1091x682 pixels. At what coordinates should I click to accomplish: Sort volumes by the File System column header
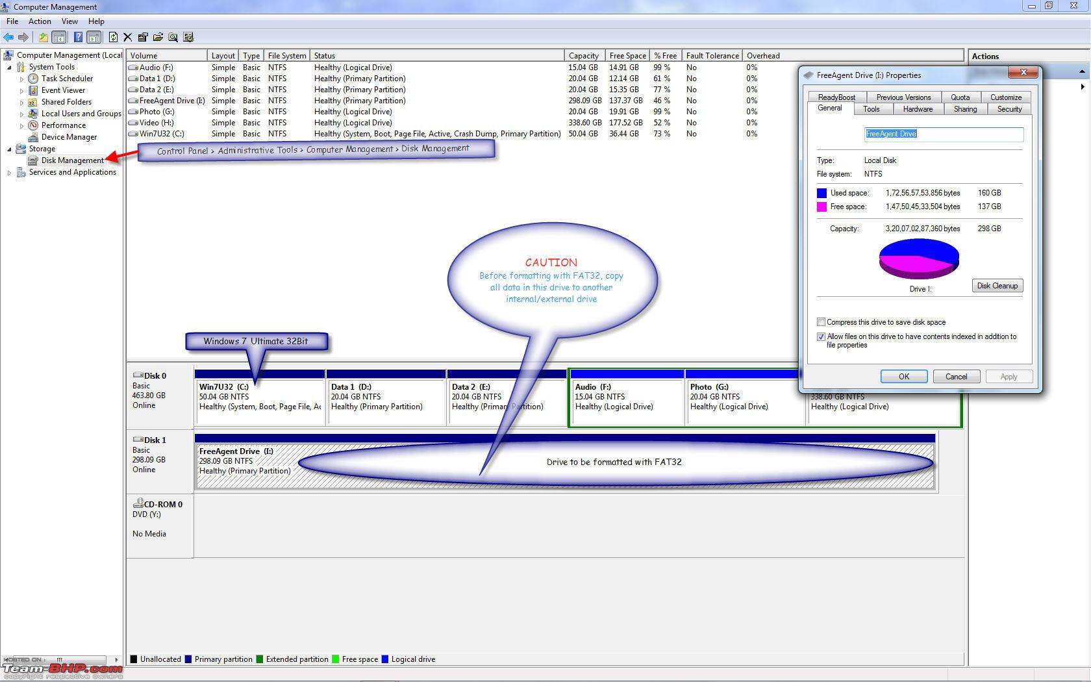pyautogui.click(x=286, y=56)
